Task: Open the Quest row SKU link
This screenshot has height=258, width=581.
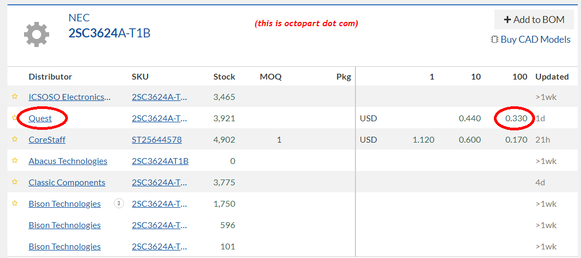Action: pyautogui.click(x=159, y=119)
